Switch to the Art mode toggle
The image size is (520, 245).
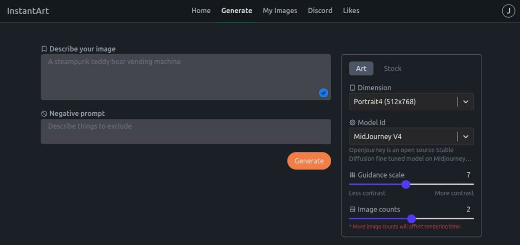(361, 68)
